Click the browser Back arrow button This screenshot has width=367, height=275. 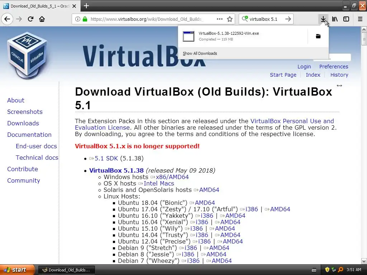click(7, 19)
